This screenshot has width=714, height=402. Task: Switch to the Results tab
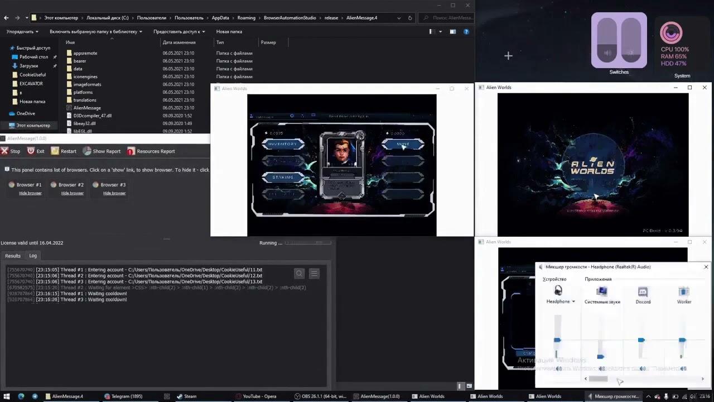point(13,256)
